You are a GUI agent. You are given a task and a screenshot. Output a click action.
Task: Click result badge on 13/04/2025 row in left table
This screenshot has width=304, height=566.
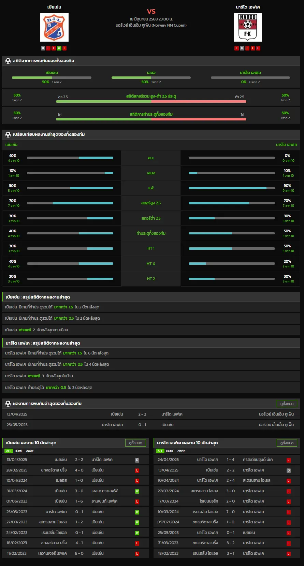click(137, 460)
